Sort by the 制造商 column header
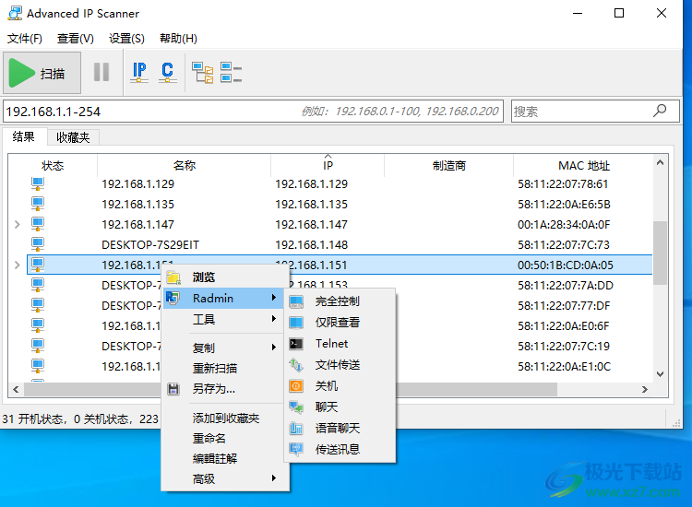This screenshot has height=507, width=692. pyautogui.click(x=448, y=165)
